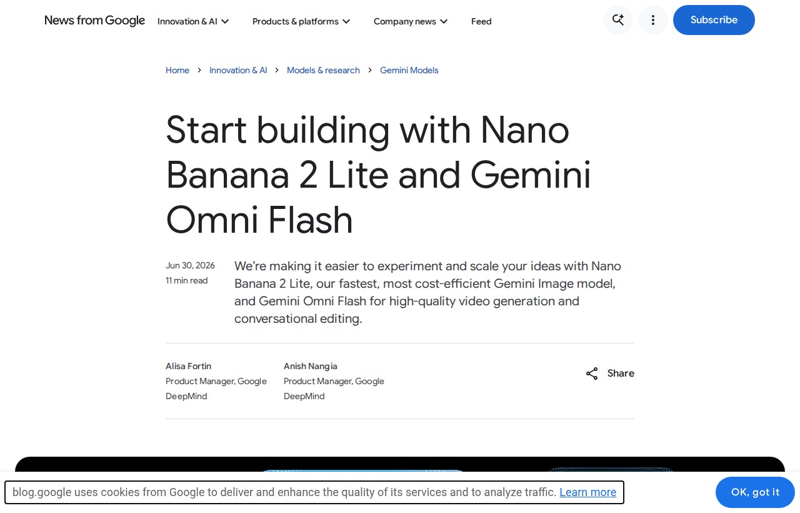Click the breadcrumb arrow before Gemini Models

[370, 70]
